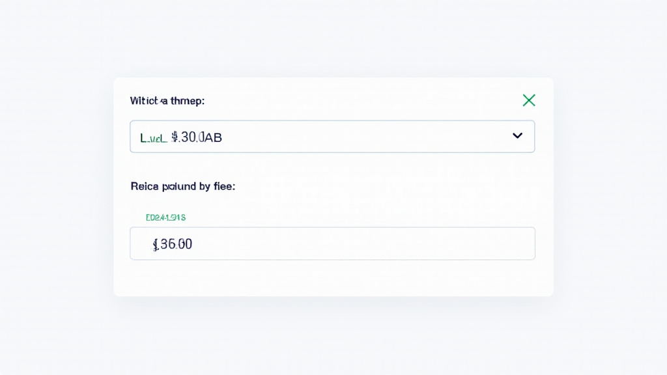Click the gray backdrop above the dialog
The height and width of the screenshot is (375, 667).
pyautogui.click(x=332, y=39)
